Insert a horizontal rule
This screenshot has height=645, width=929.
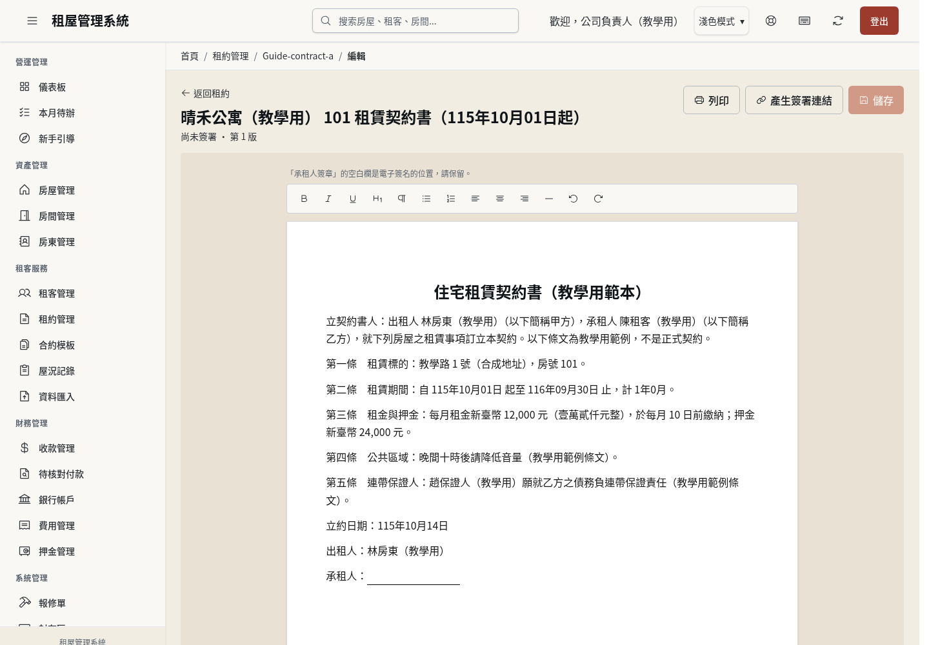coord(549,199)
